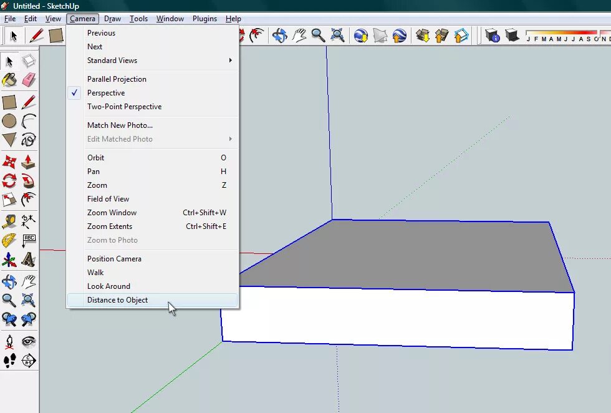
Task: Choose the 3D Text tool
Action: click(x=29, y=259)
